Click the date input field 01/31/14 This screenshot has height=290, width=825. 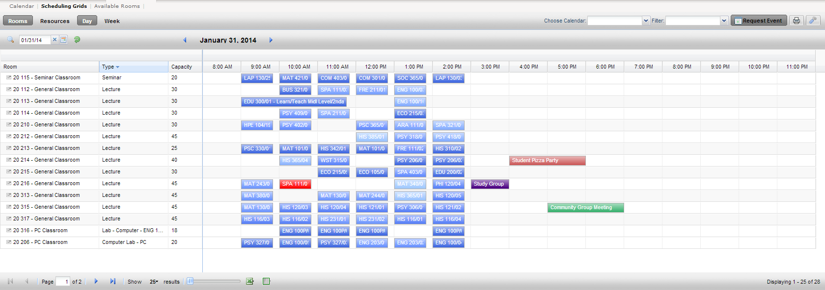tap(34, 40)
